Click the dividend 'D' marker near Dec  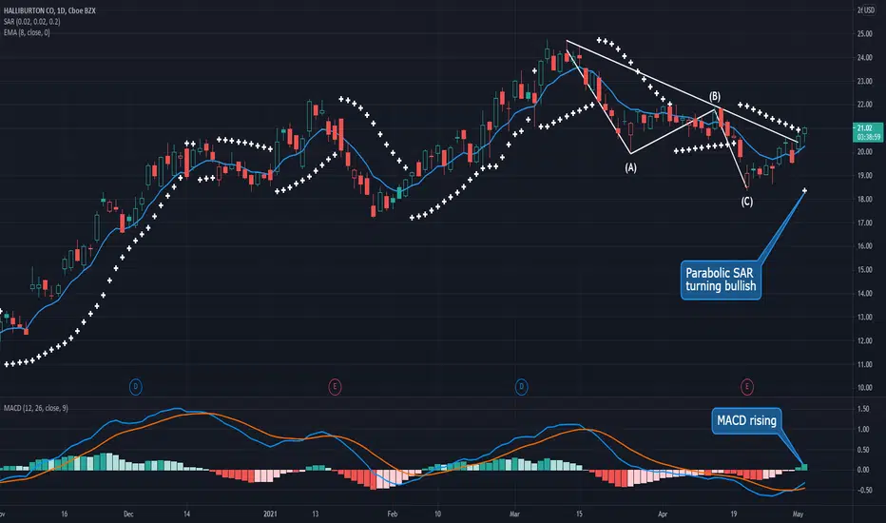coord(136,387)
